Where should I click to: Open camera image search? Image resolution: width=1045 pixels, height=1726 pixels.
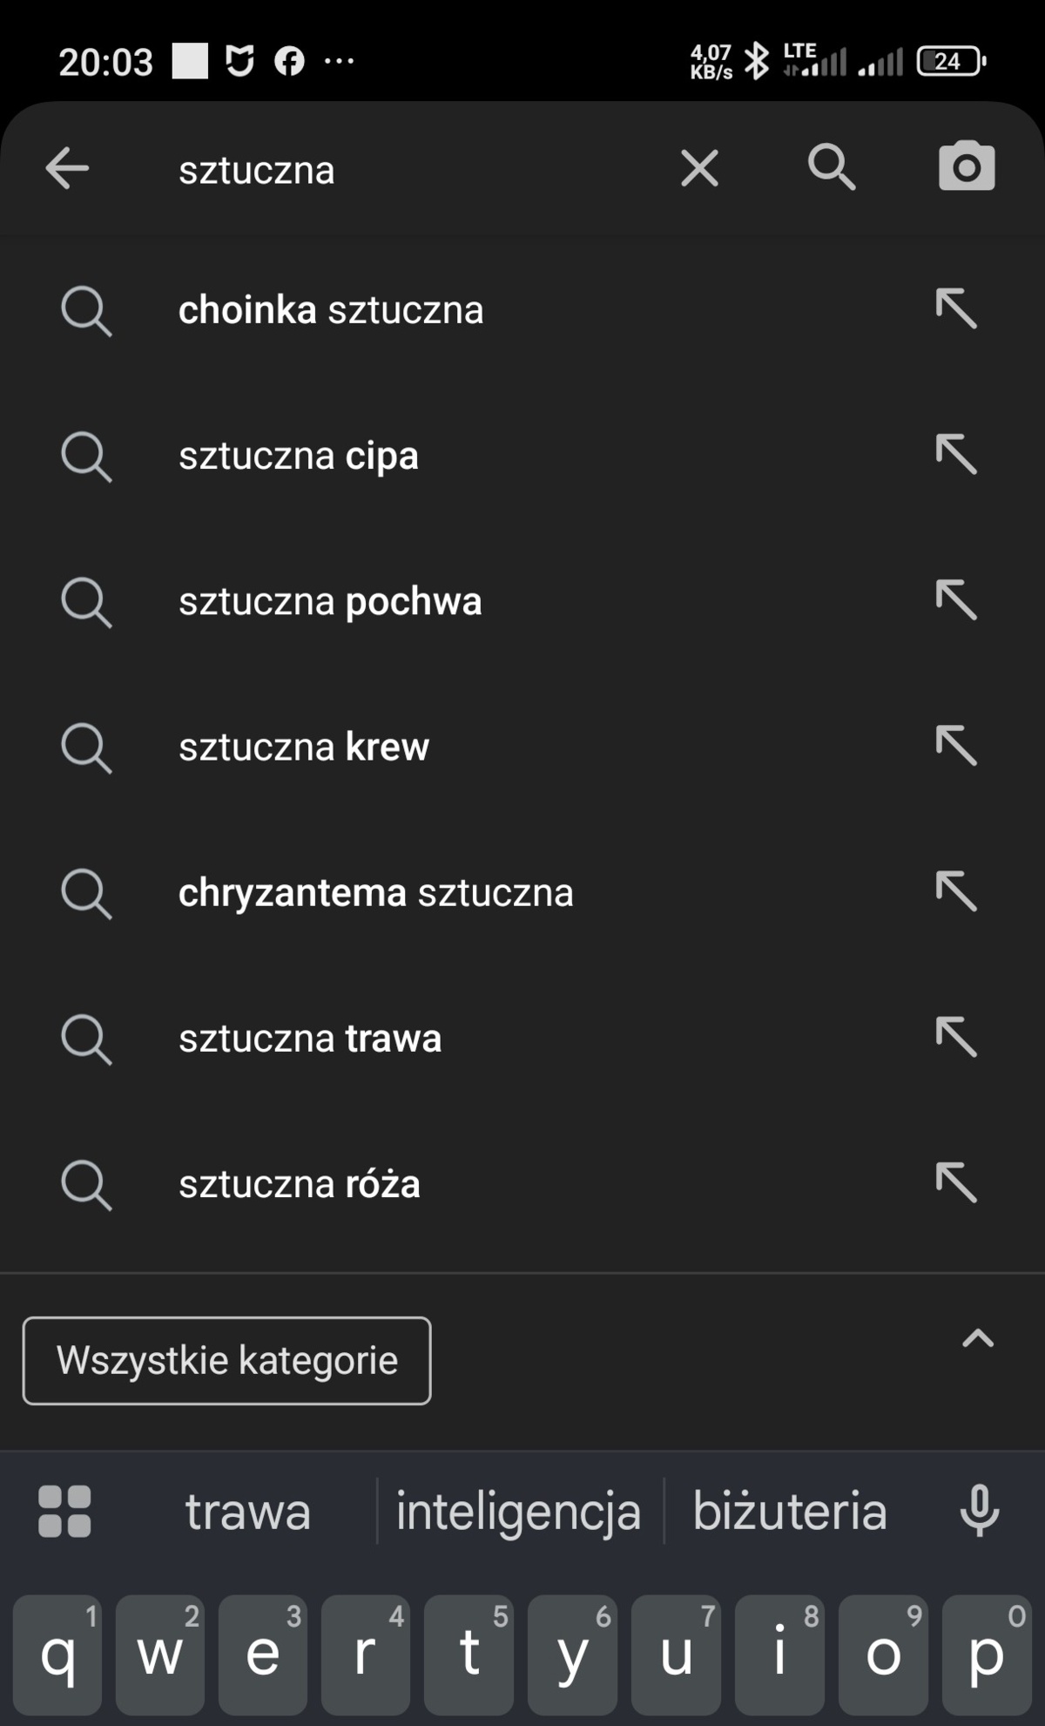pyautogui.click(x=966, y=166)
